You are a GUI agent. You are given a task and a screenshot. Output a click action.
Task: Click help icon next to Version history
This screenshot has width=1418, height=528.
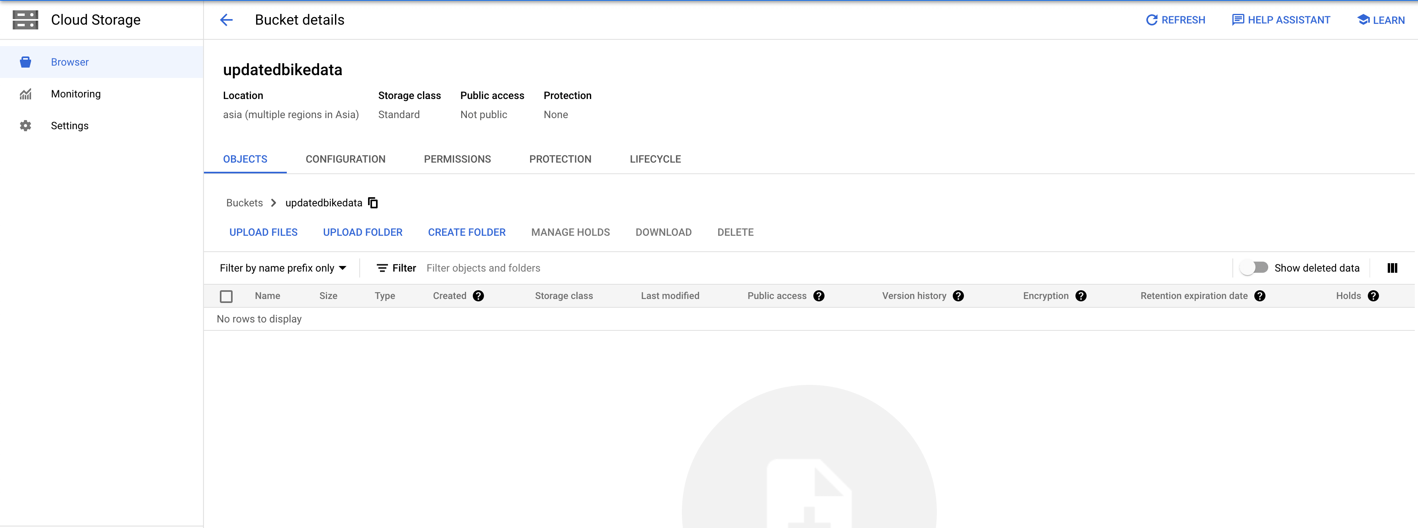pos(958,296)
